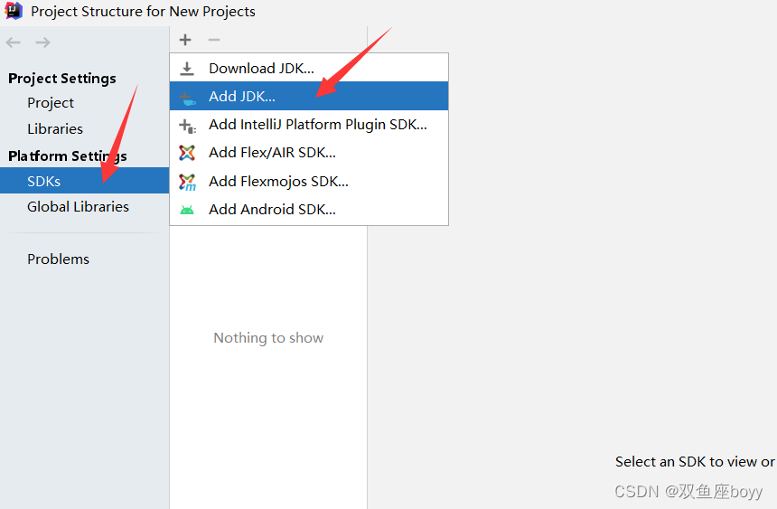Click the IntelliJ IDEA logo in title bar
This screenshot has width=777, height=509.
(x=14, y=11)
